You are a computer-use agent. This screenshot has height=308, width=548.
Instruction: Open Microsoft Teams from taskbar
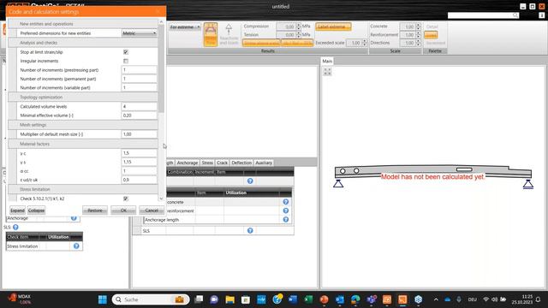click(371, 299)
